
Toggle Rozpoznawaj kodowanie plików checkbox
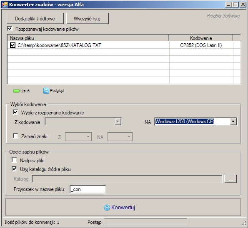10,29
